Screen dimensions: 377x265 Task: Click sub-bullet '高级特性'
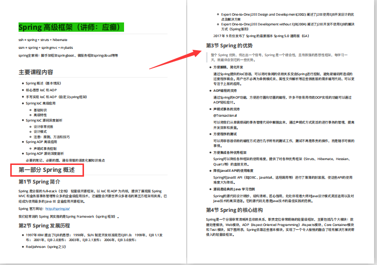click(x=40, y=115)
